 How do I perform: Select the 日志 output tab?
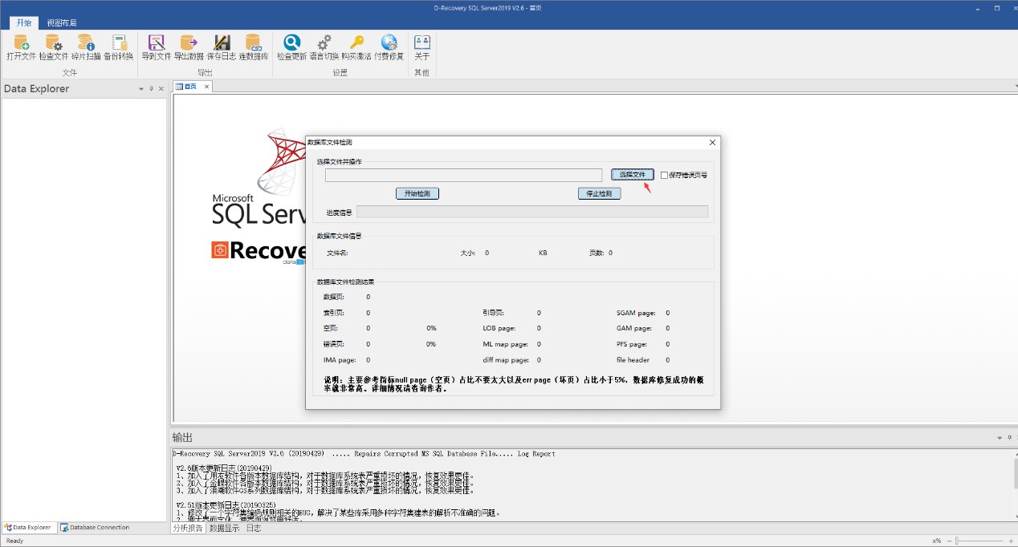253,529
